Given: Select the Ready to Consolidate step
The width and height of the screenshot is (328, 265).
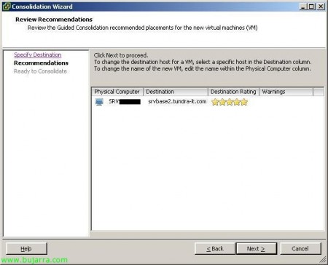Looking at the screenshot, I should pyautogui.click(x=40, y=71).
